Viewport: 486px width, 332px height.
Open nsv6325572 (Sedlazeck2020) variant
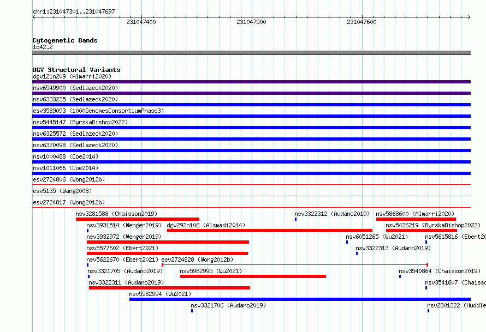pos(75,134)
